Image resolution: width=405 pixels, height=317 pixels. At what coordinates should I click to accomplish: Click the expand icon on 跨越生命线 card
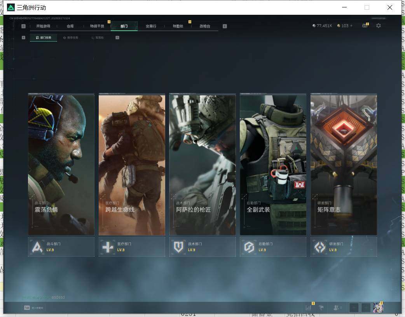103,196
